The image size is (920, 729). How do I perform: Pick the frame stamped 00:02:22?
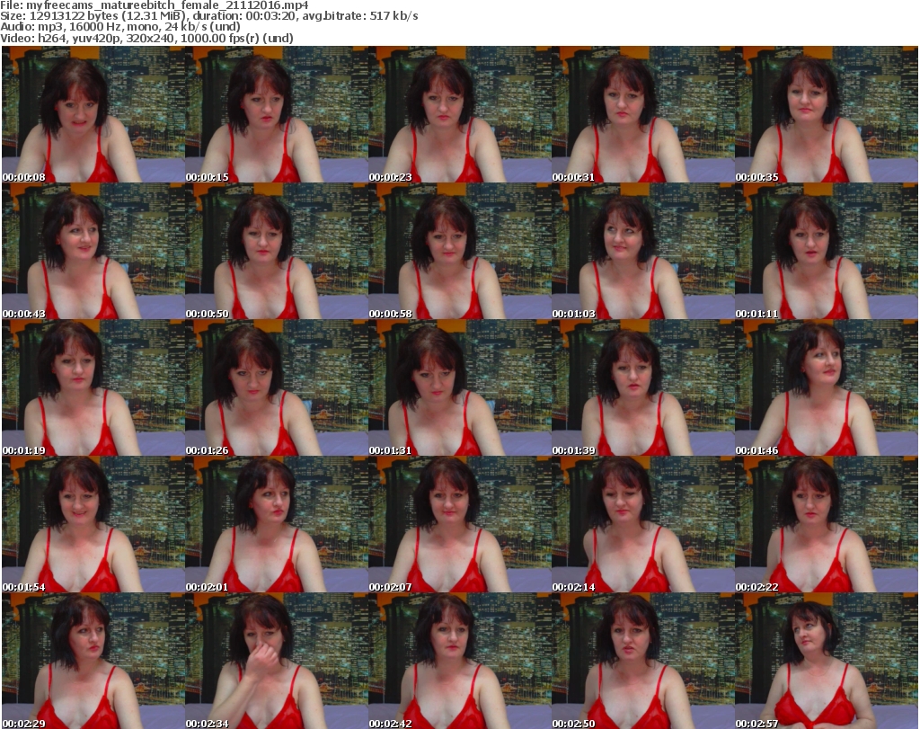click(827, 525)
